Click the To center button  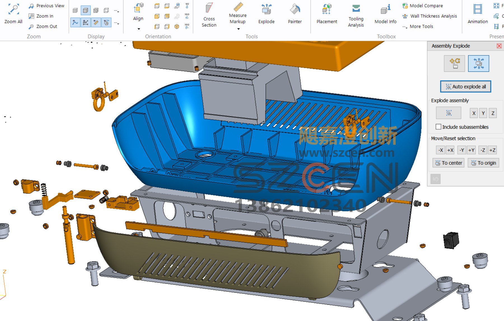[x=449, y=163]
